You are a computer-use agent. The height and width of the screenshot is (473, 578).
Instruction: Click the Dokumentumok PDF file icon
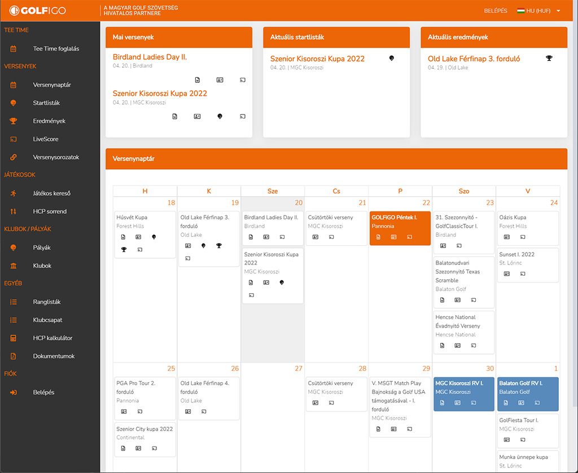coord(14,356)
